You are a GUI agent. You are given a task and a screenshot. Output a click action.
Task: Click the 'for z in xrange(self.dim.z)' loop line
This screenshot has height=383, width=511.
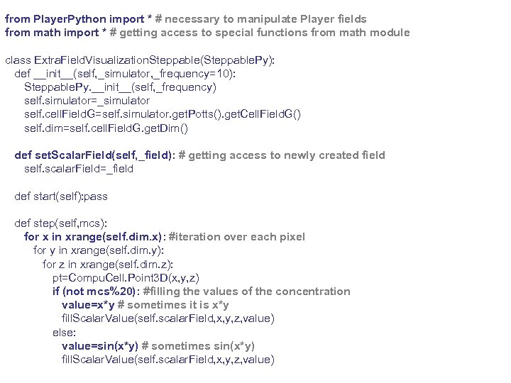coord(107,264)
